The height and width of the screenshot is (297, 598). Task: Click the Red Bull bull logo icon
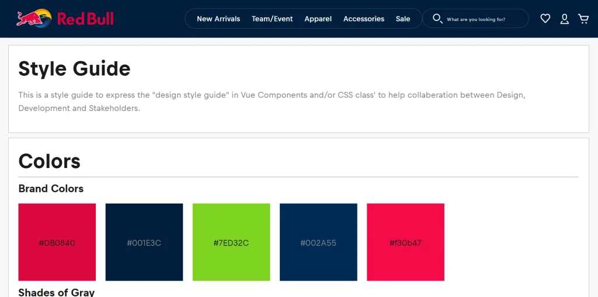tap(34, 19)
